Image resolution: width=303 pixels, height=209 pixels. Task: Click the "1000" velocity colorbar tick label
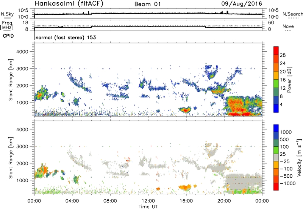click(286, 132)
